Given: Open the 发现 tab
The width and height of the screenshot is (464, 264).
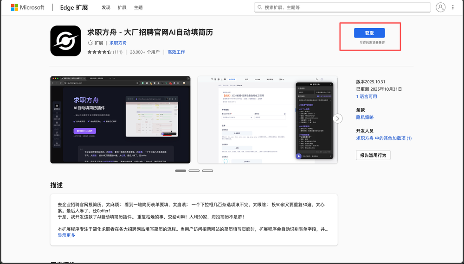Looking at the screenshot, I should point(106,7).
